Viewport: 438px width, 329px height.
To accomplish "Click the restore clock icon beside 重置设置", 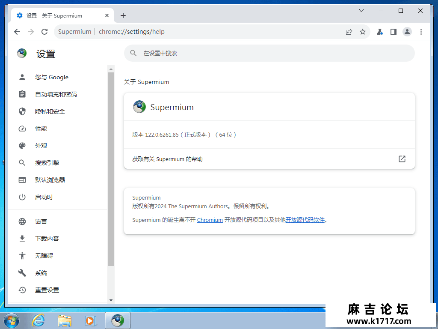I will 22,290.
